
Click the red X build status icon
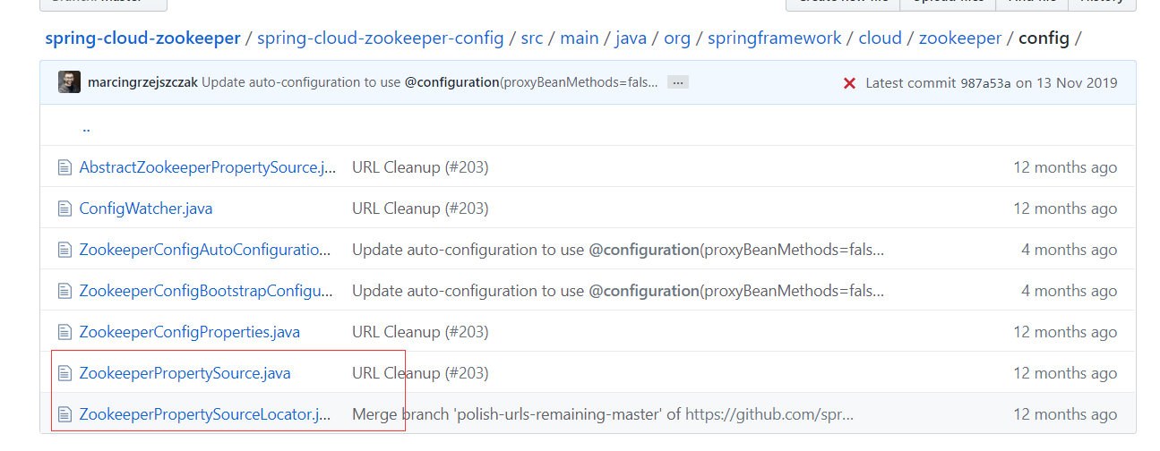coord(849,83)
